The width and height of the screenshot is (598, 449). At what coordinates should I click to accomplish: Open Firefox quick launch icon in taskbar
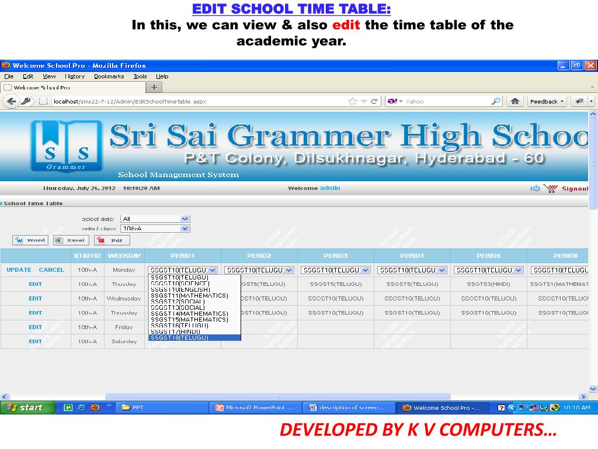95,407
